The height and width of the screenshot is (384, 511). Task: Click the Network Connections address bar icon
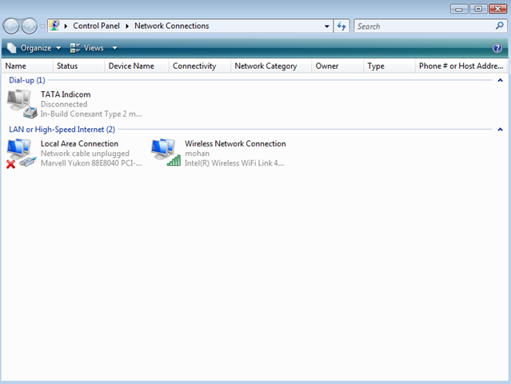(54, 26)
